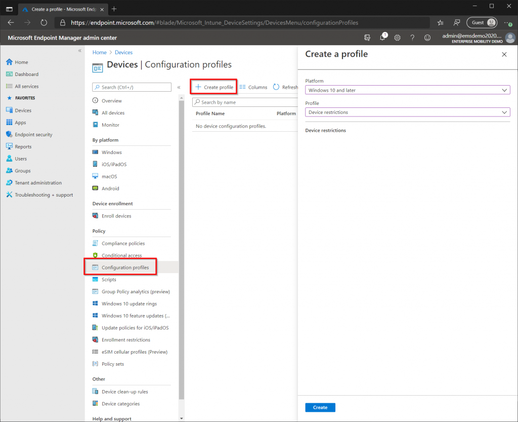Click the admin account avatar
Screen dimensions: 518x422
510,37
